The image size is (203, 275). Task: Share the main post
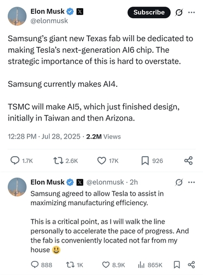tap(188, 161)
